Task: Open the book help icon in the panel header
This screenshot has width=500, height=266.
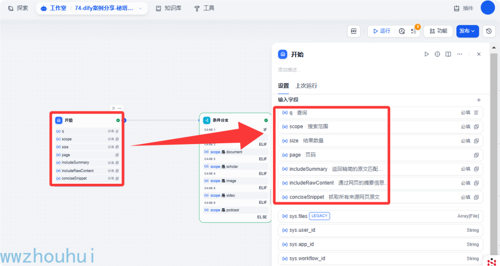Action: 448,54
